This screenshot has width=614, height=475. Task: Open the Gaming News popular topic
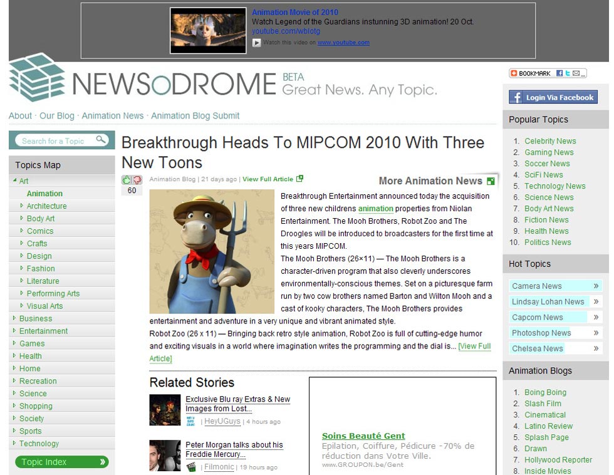[x=549, y=152]
